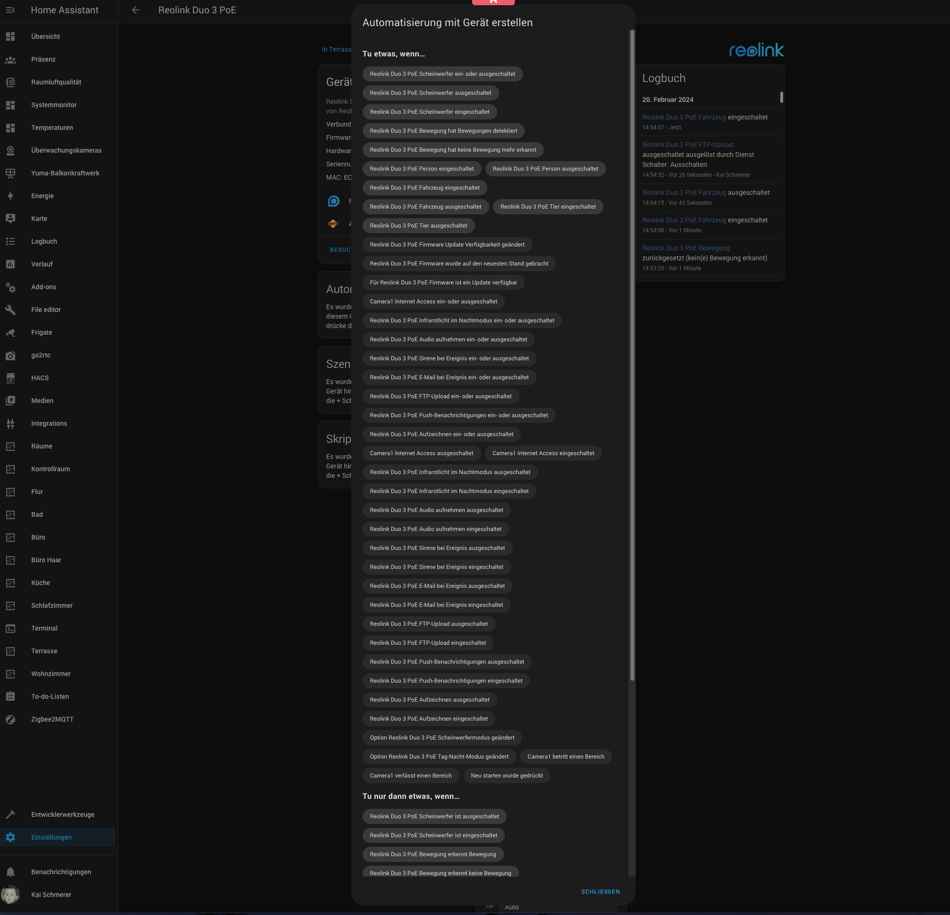
Task: Open Überwachungskameras dashboard
Action: click(66, 150)
